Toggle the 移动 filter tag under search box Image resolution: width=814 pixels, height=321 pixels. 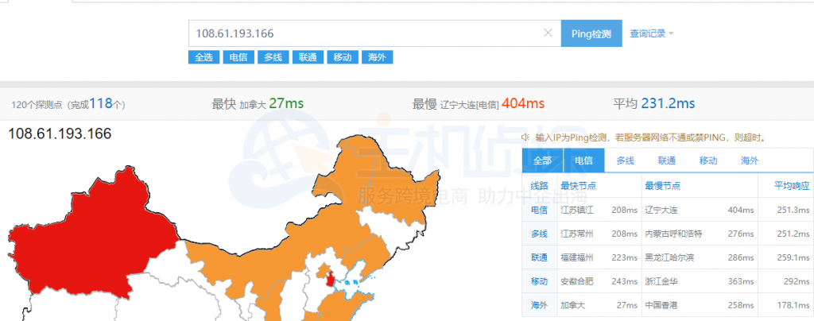click(342, 57)
